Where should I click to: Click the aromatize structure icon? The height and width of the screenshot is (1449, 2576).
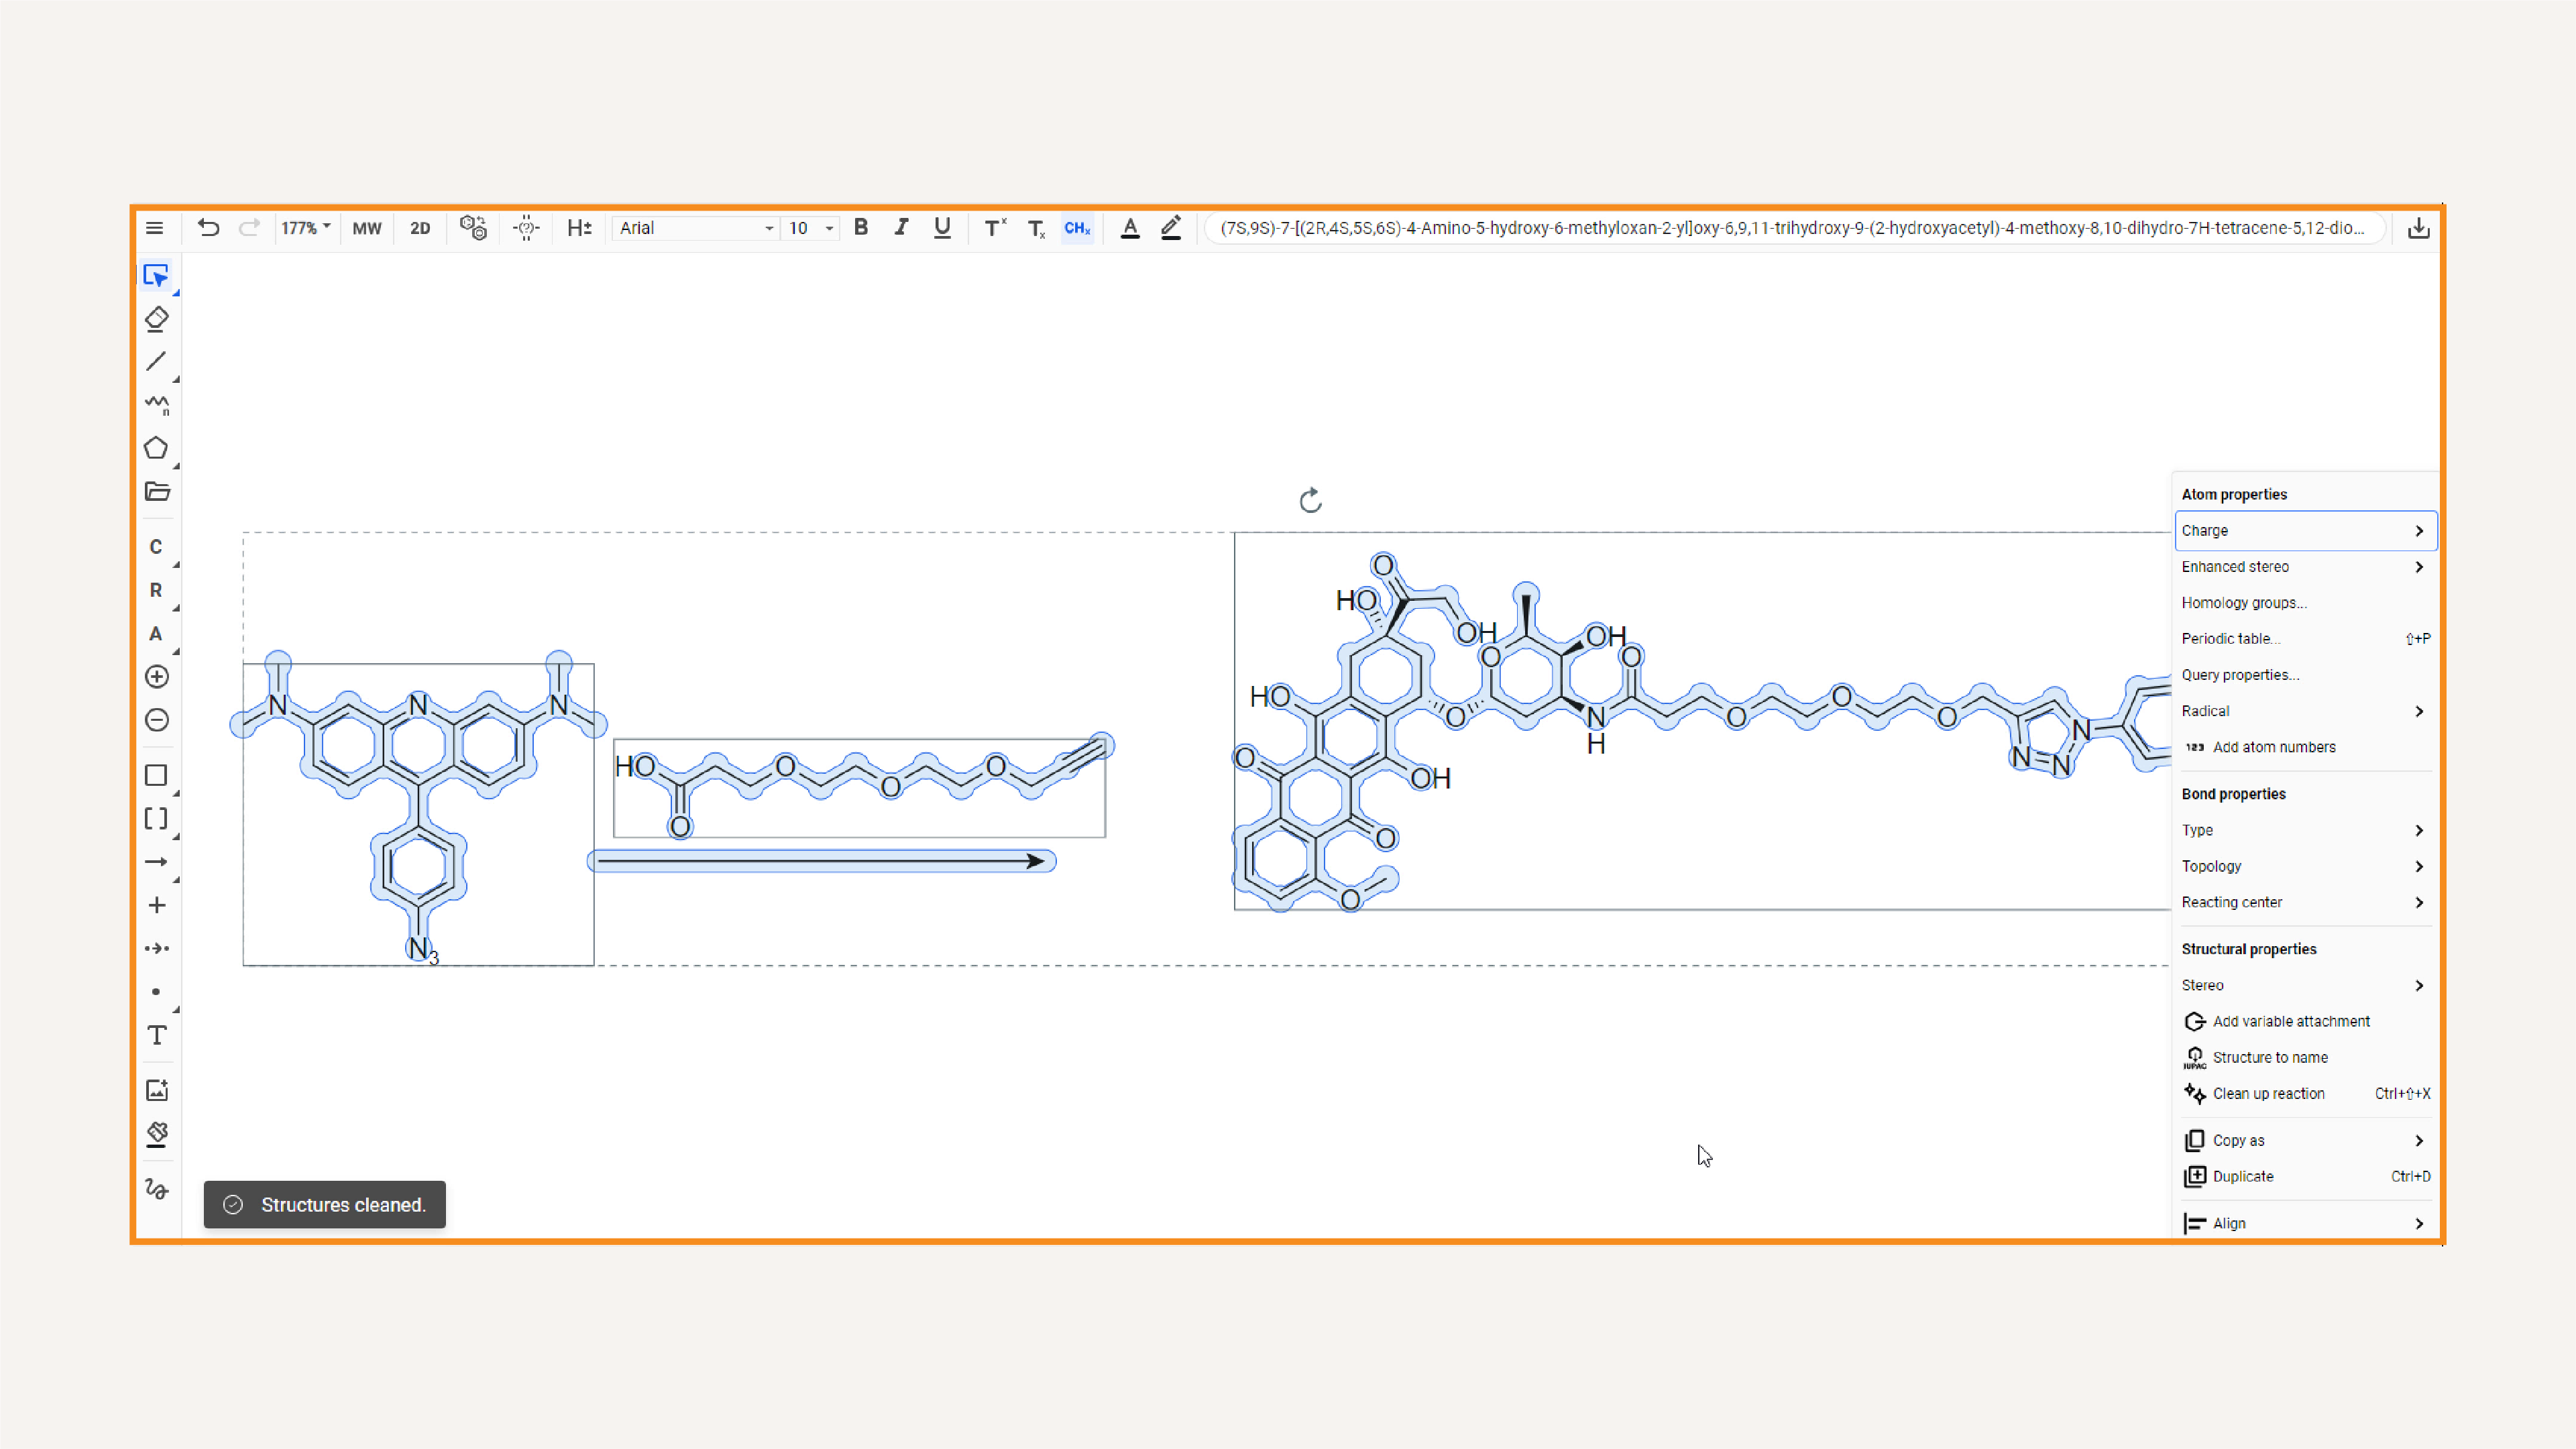coord(473,228)
